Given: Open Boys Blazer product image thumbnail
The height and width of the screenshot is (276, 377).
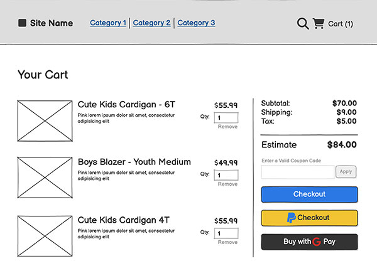Looking at the screenshot, I should pos(45,178).
